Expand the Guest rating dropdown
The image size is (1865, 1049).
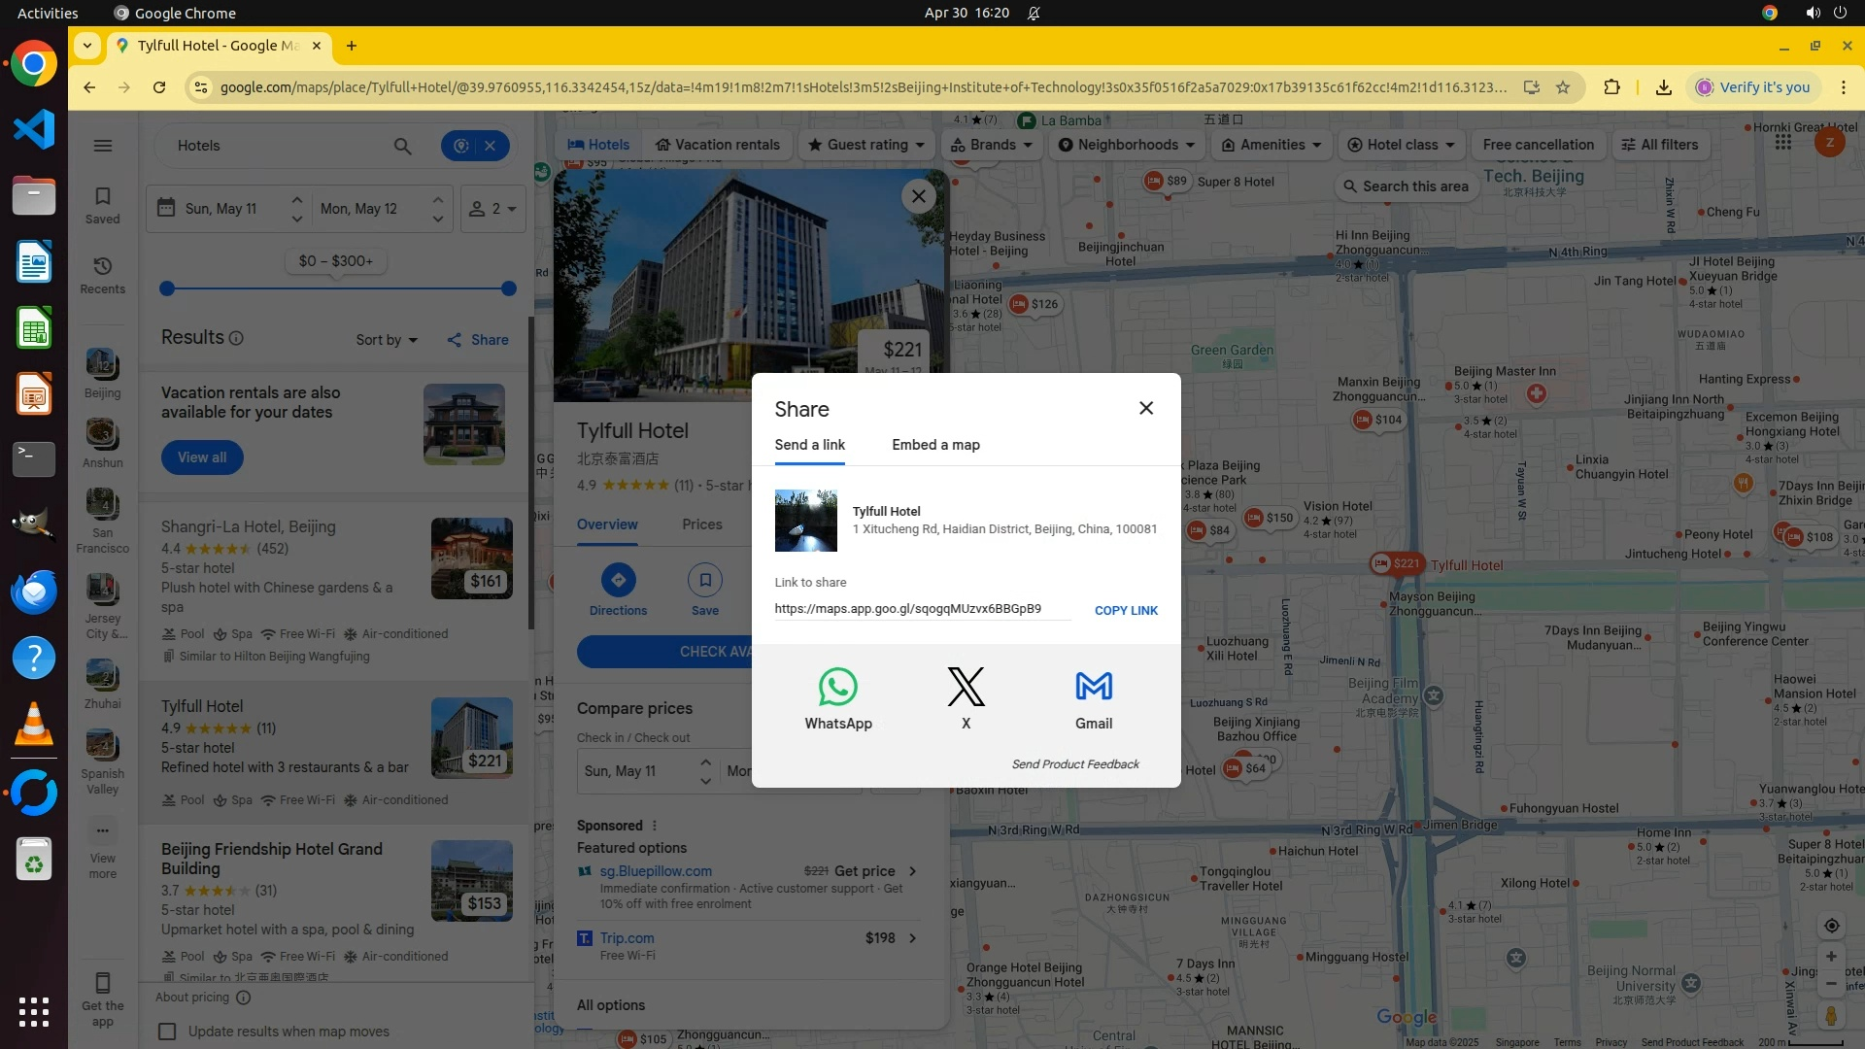[866, 145]
